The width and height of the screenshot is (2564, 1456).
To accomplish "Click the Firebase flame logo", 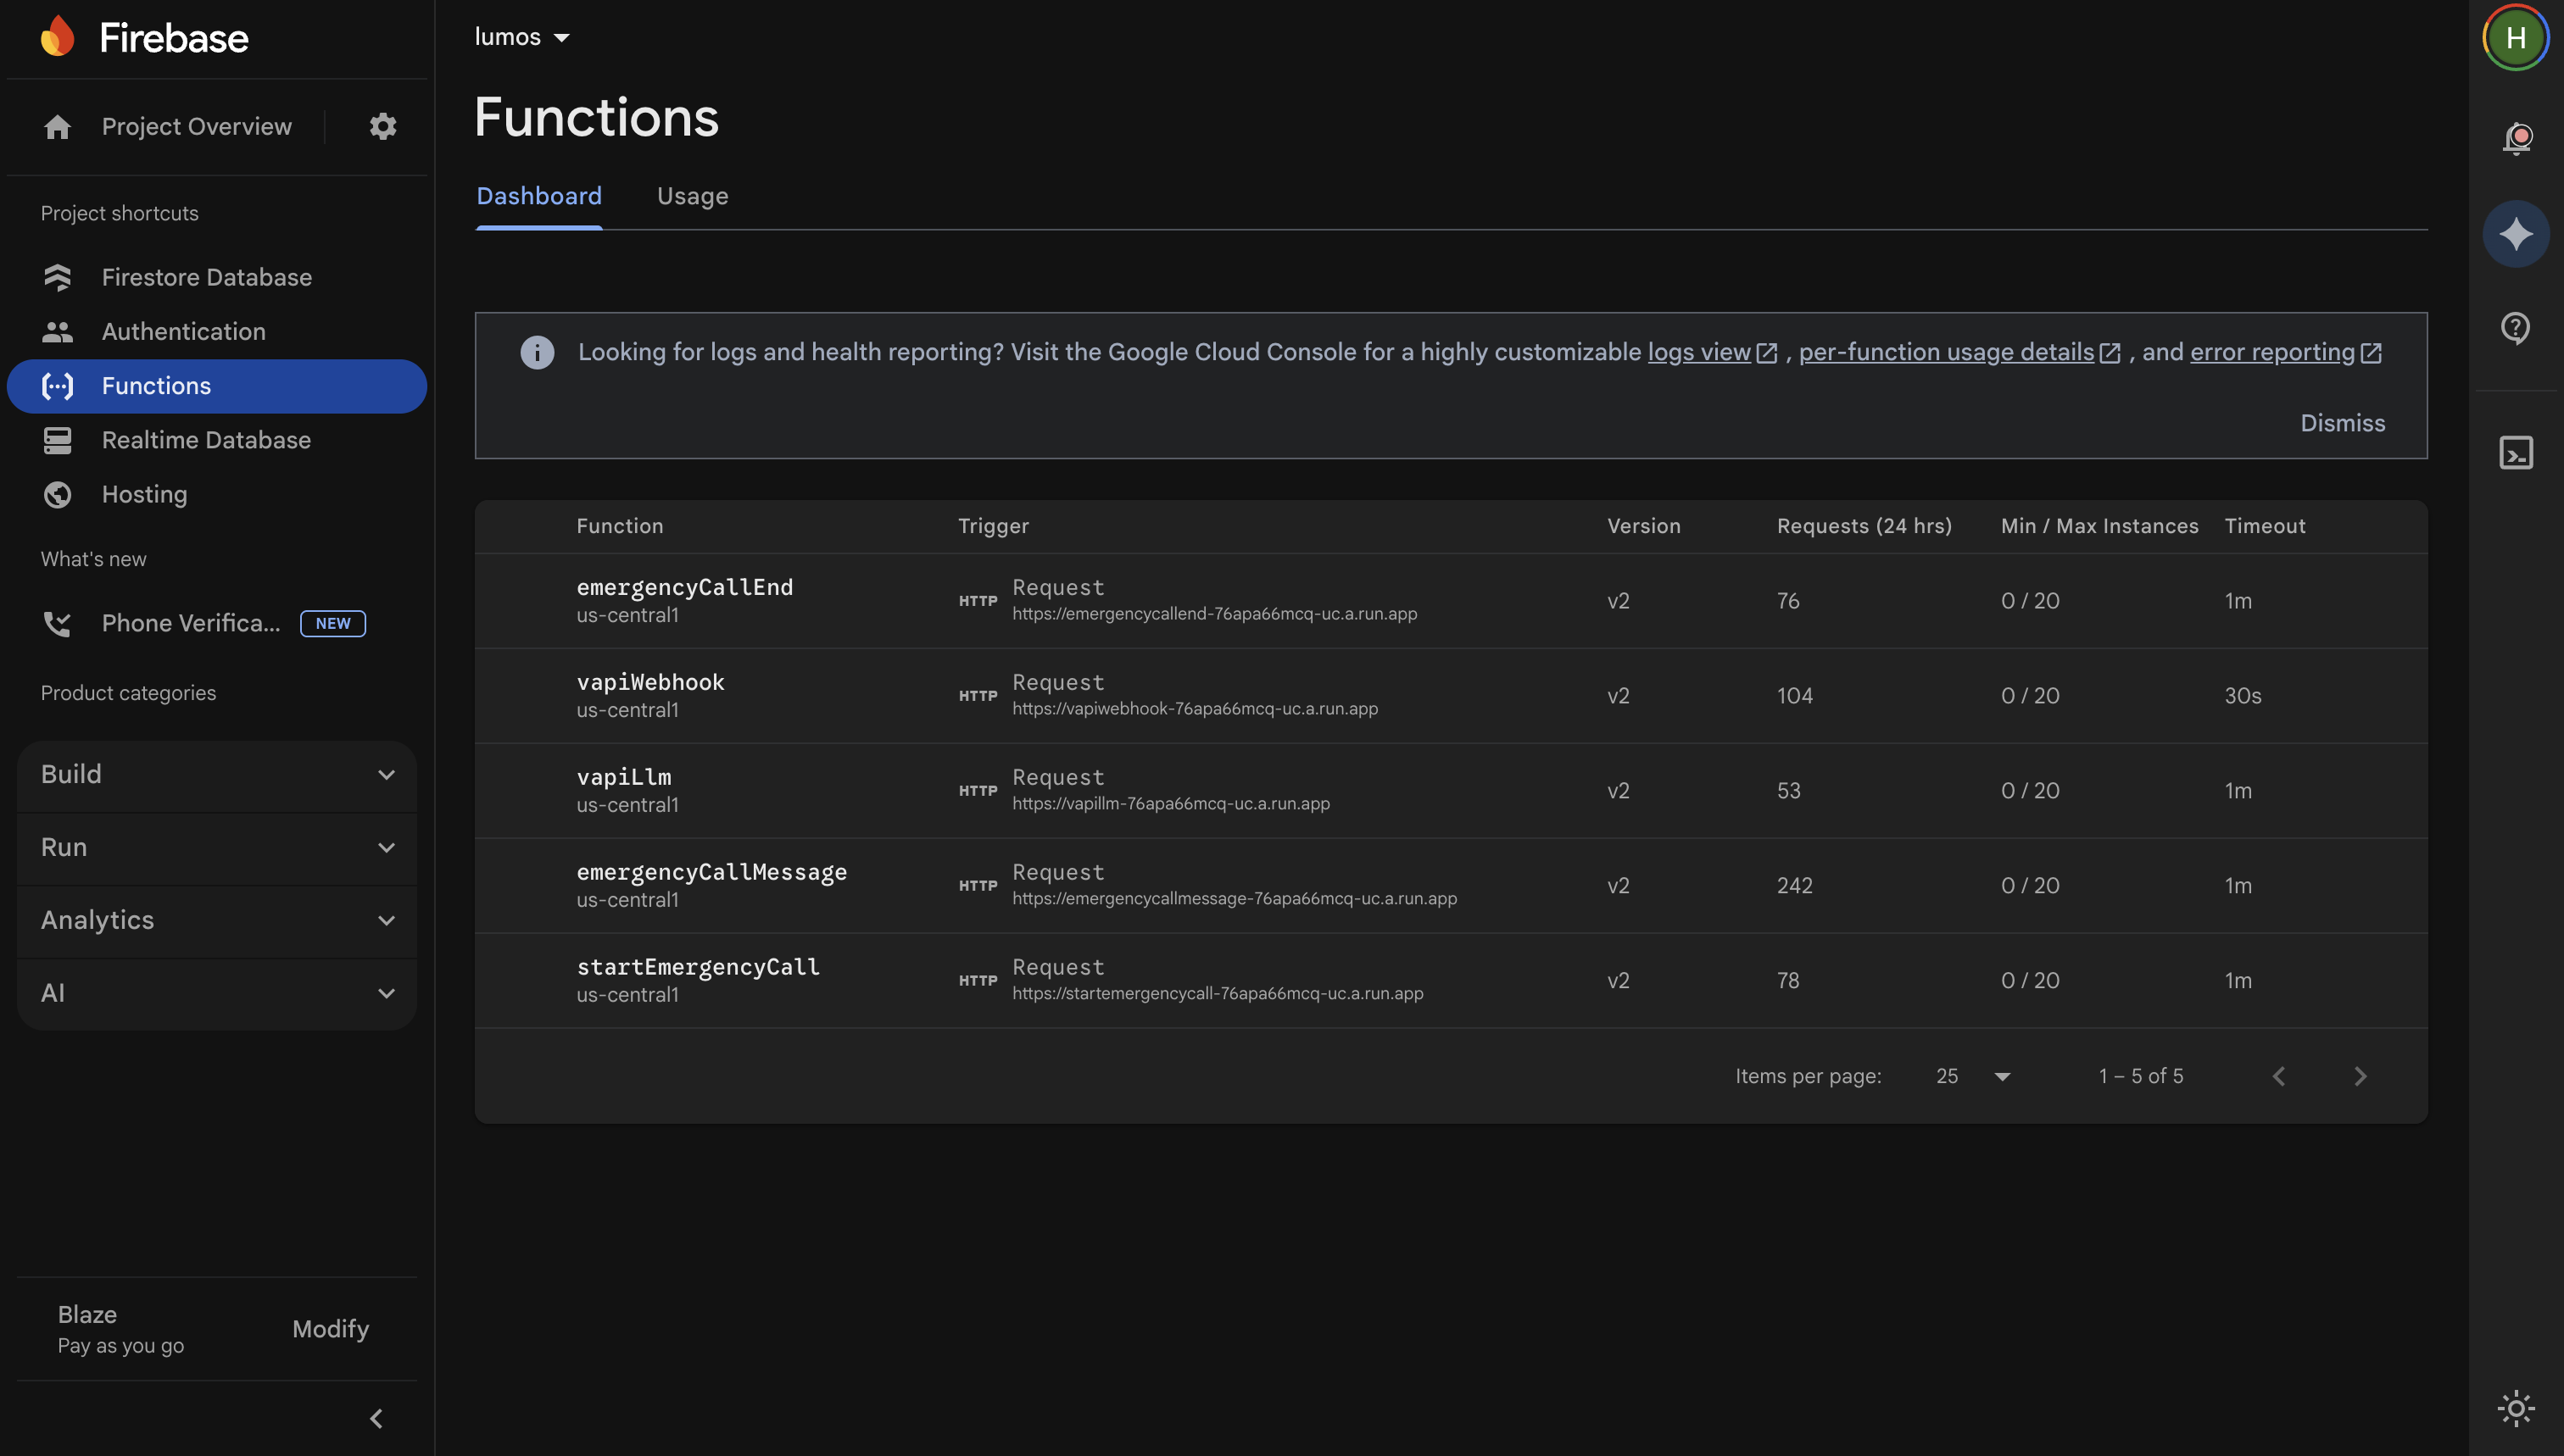I will tap(58, 37).
